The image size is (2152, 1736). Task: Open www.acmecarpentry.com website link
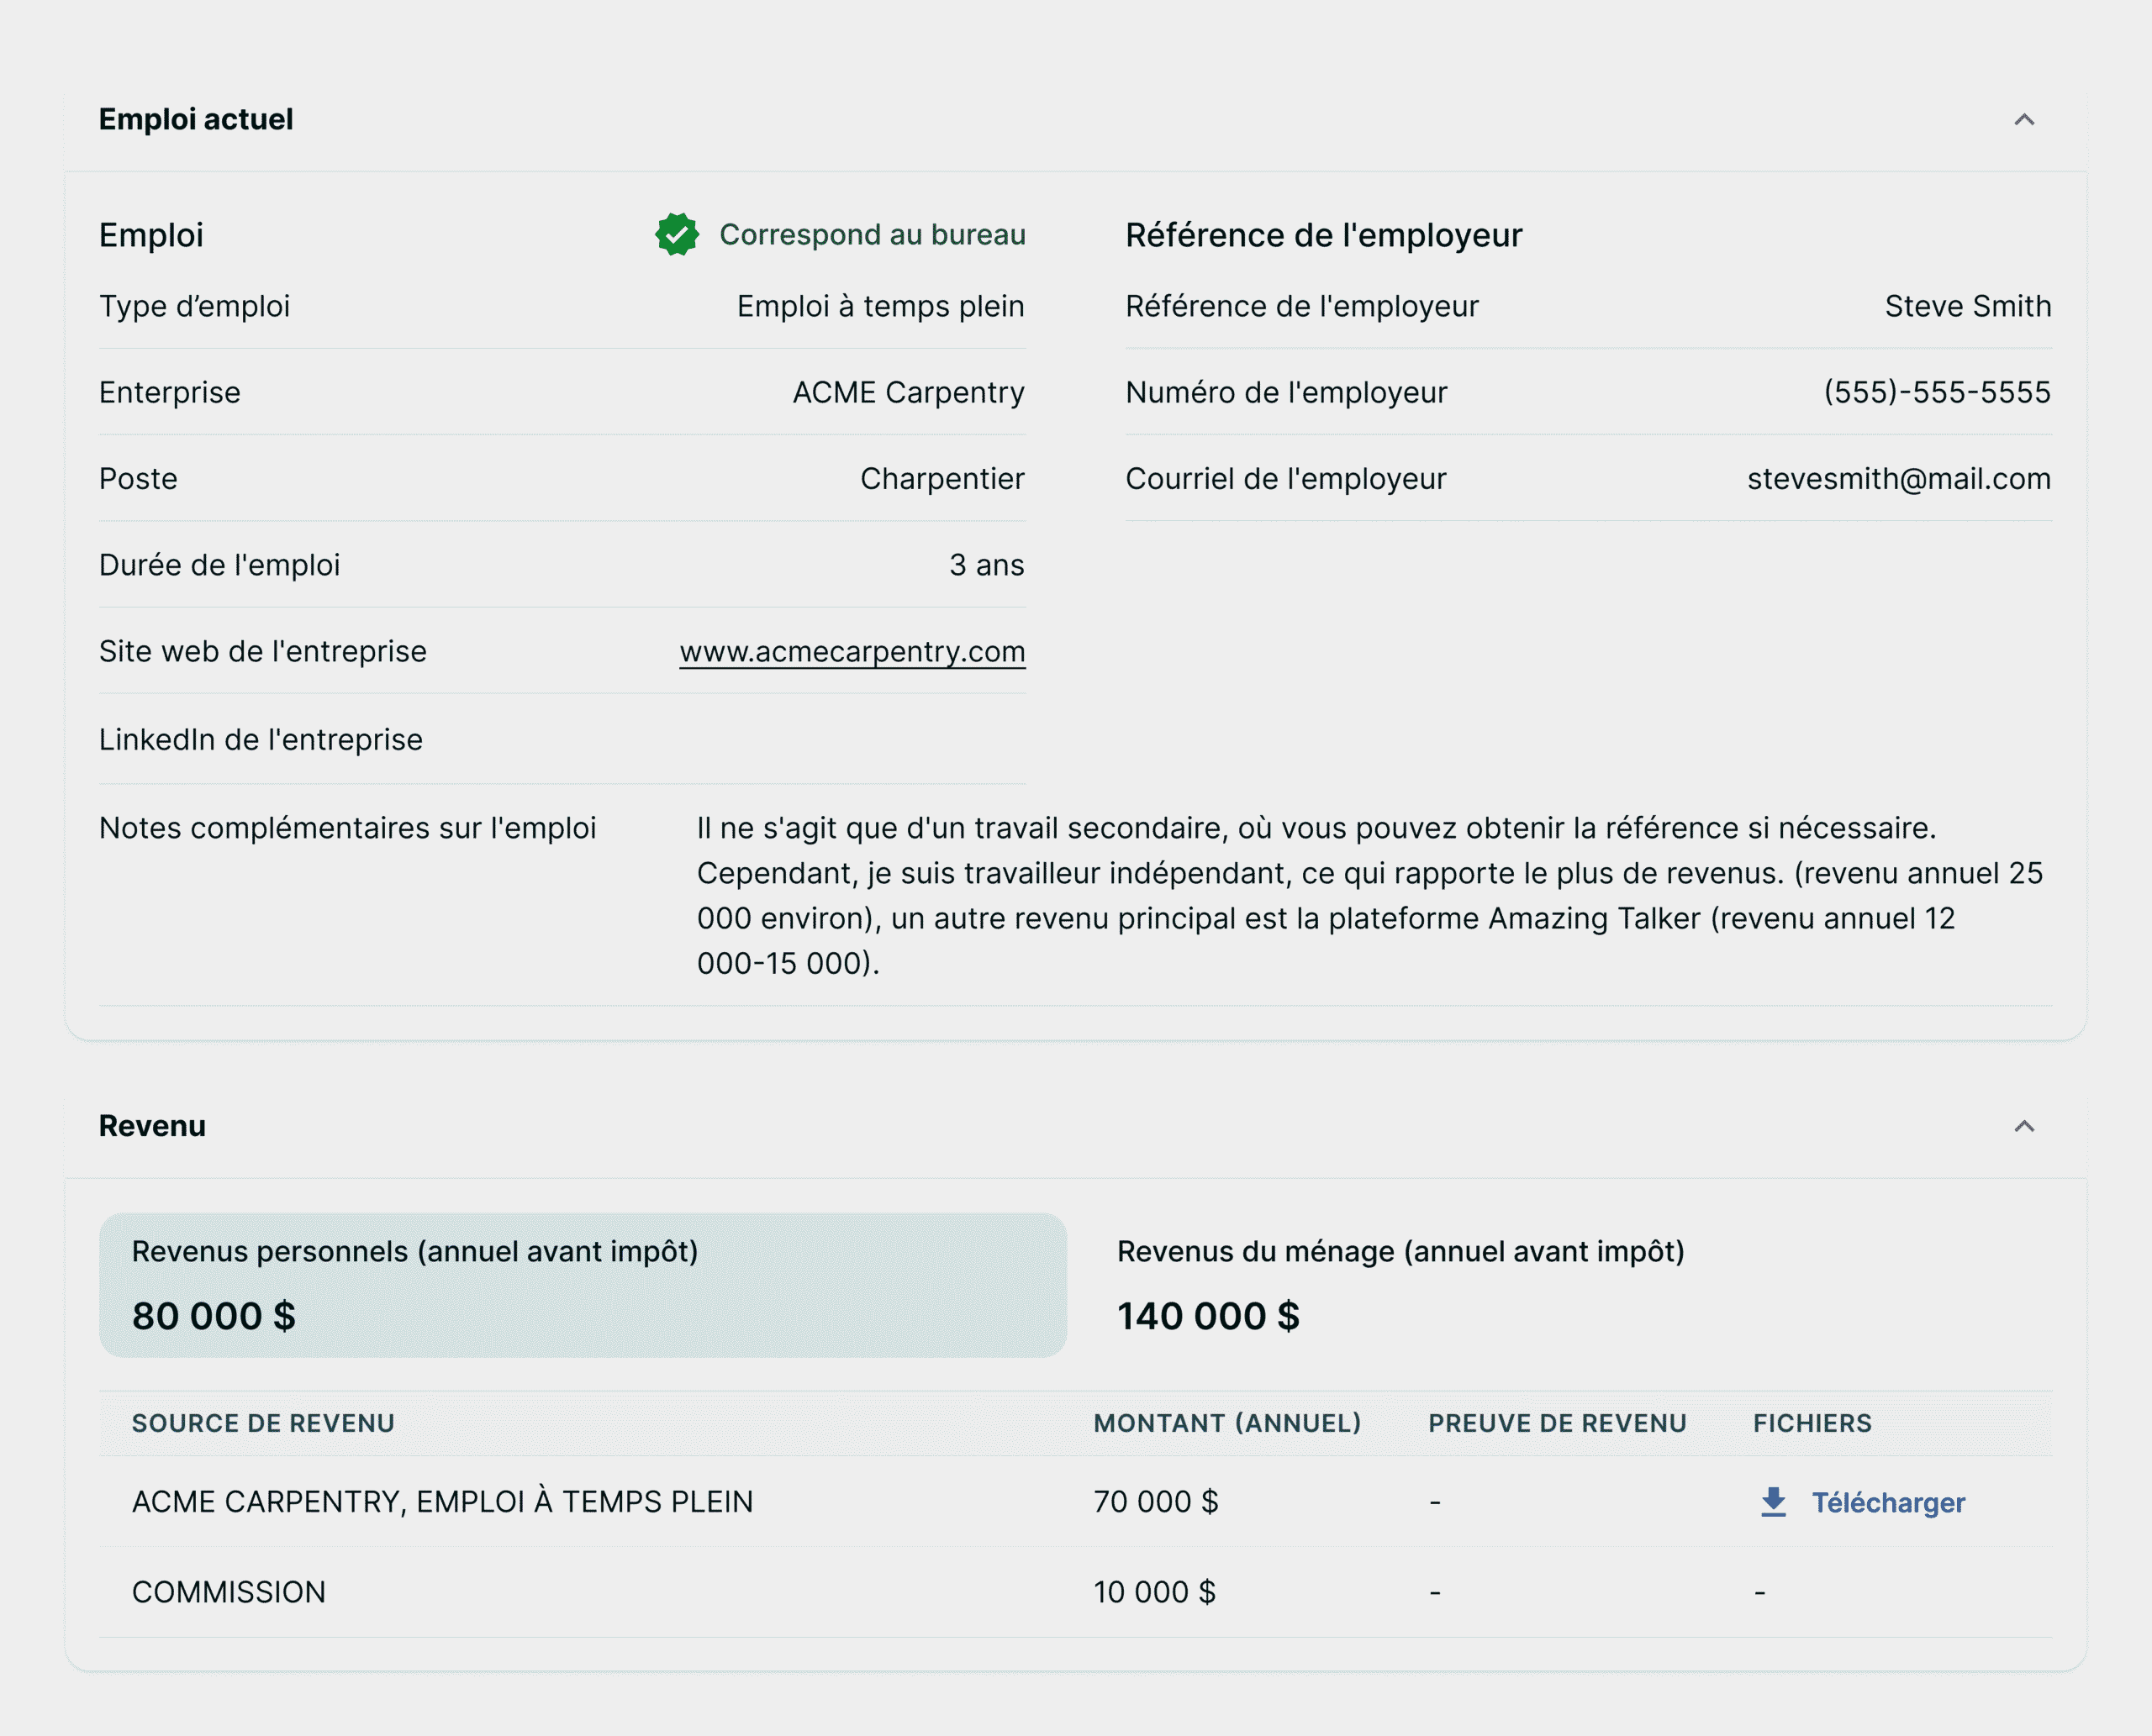852,652
